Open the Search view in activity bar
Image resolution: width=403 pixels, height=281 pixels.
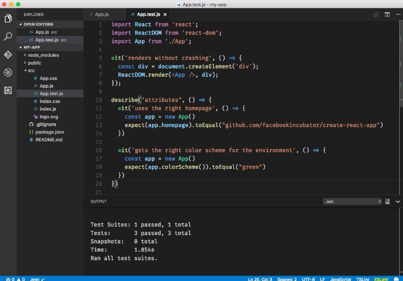coord(8,37)
